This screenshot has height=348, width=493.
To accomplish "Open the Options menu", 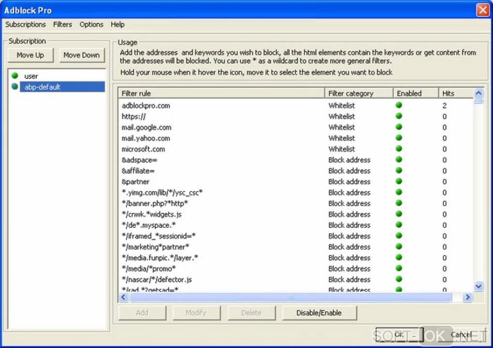I will click(x=91, y=25).
